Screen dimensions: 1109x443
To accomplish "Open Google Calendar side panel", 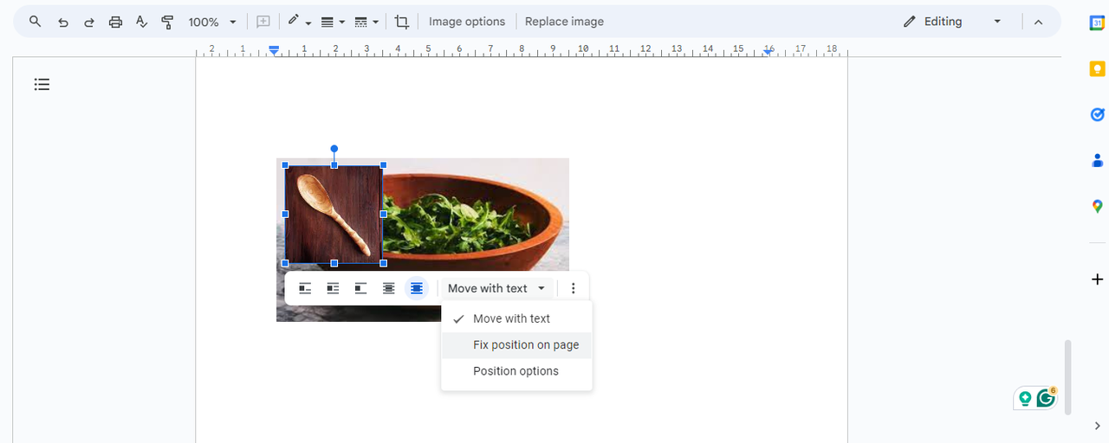I will 1097,23.
